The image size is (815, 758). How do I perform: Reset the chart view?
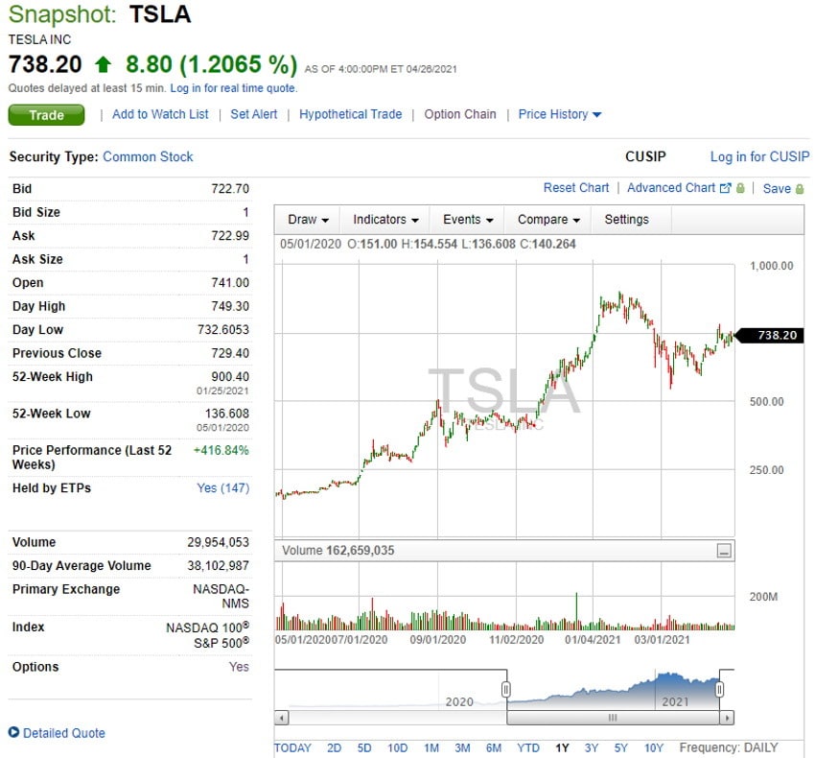(x=576, y=188)
